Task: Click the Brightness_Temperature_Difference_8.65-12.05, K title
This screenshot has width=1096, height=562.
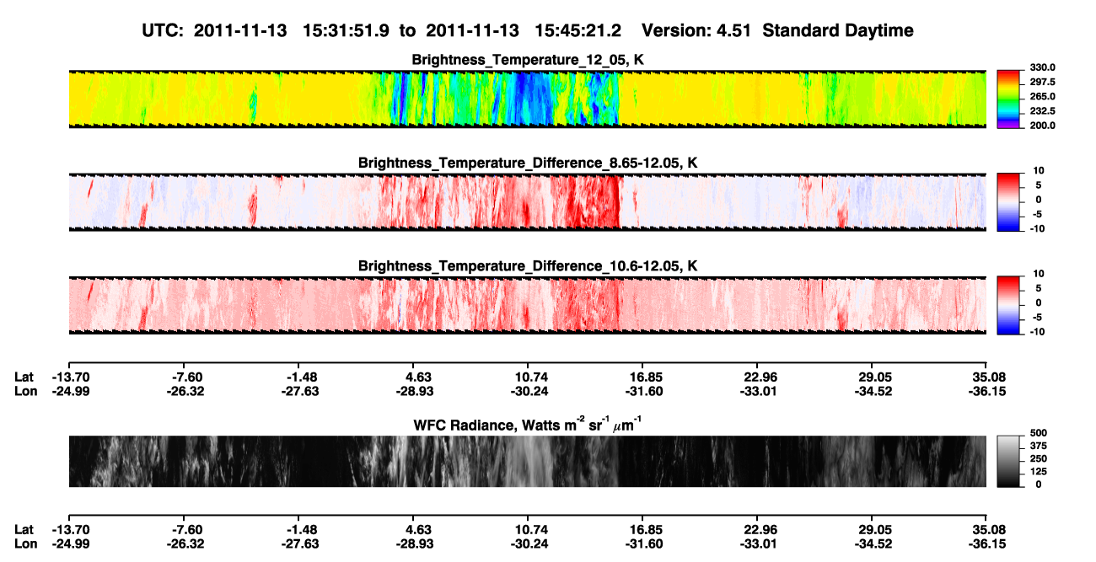Action: (528, 163)
